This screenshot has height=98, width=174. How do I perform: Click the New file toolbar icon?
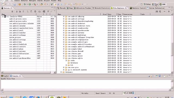(x=3, y=4)
